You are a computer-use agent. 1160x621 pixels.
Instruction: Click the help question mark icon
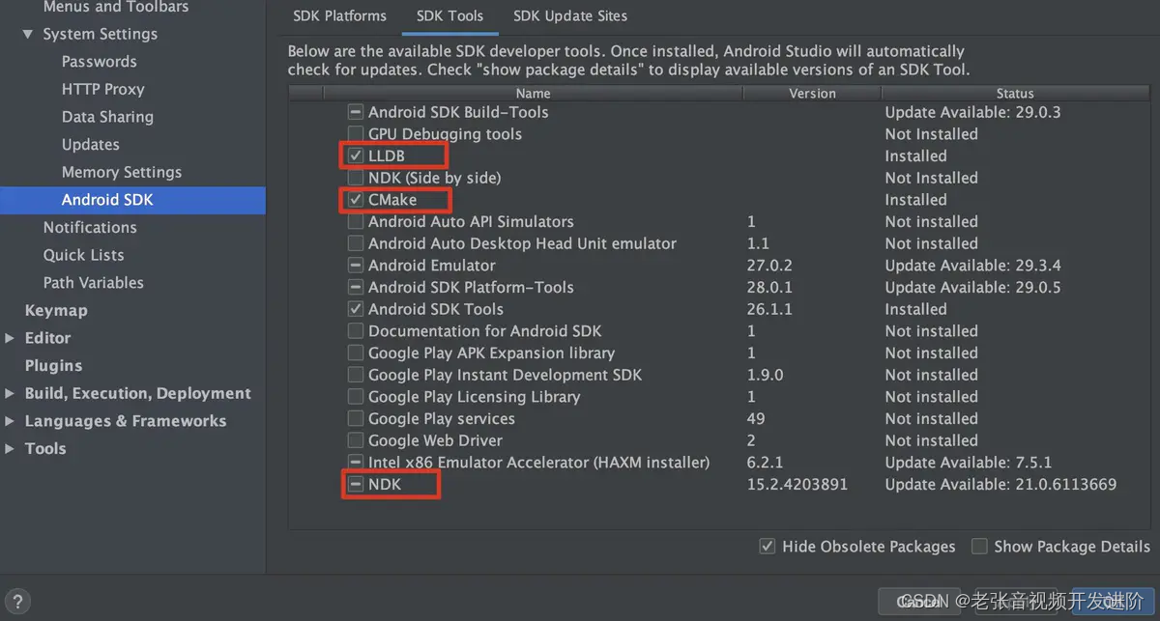17,601
